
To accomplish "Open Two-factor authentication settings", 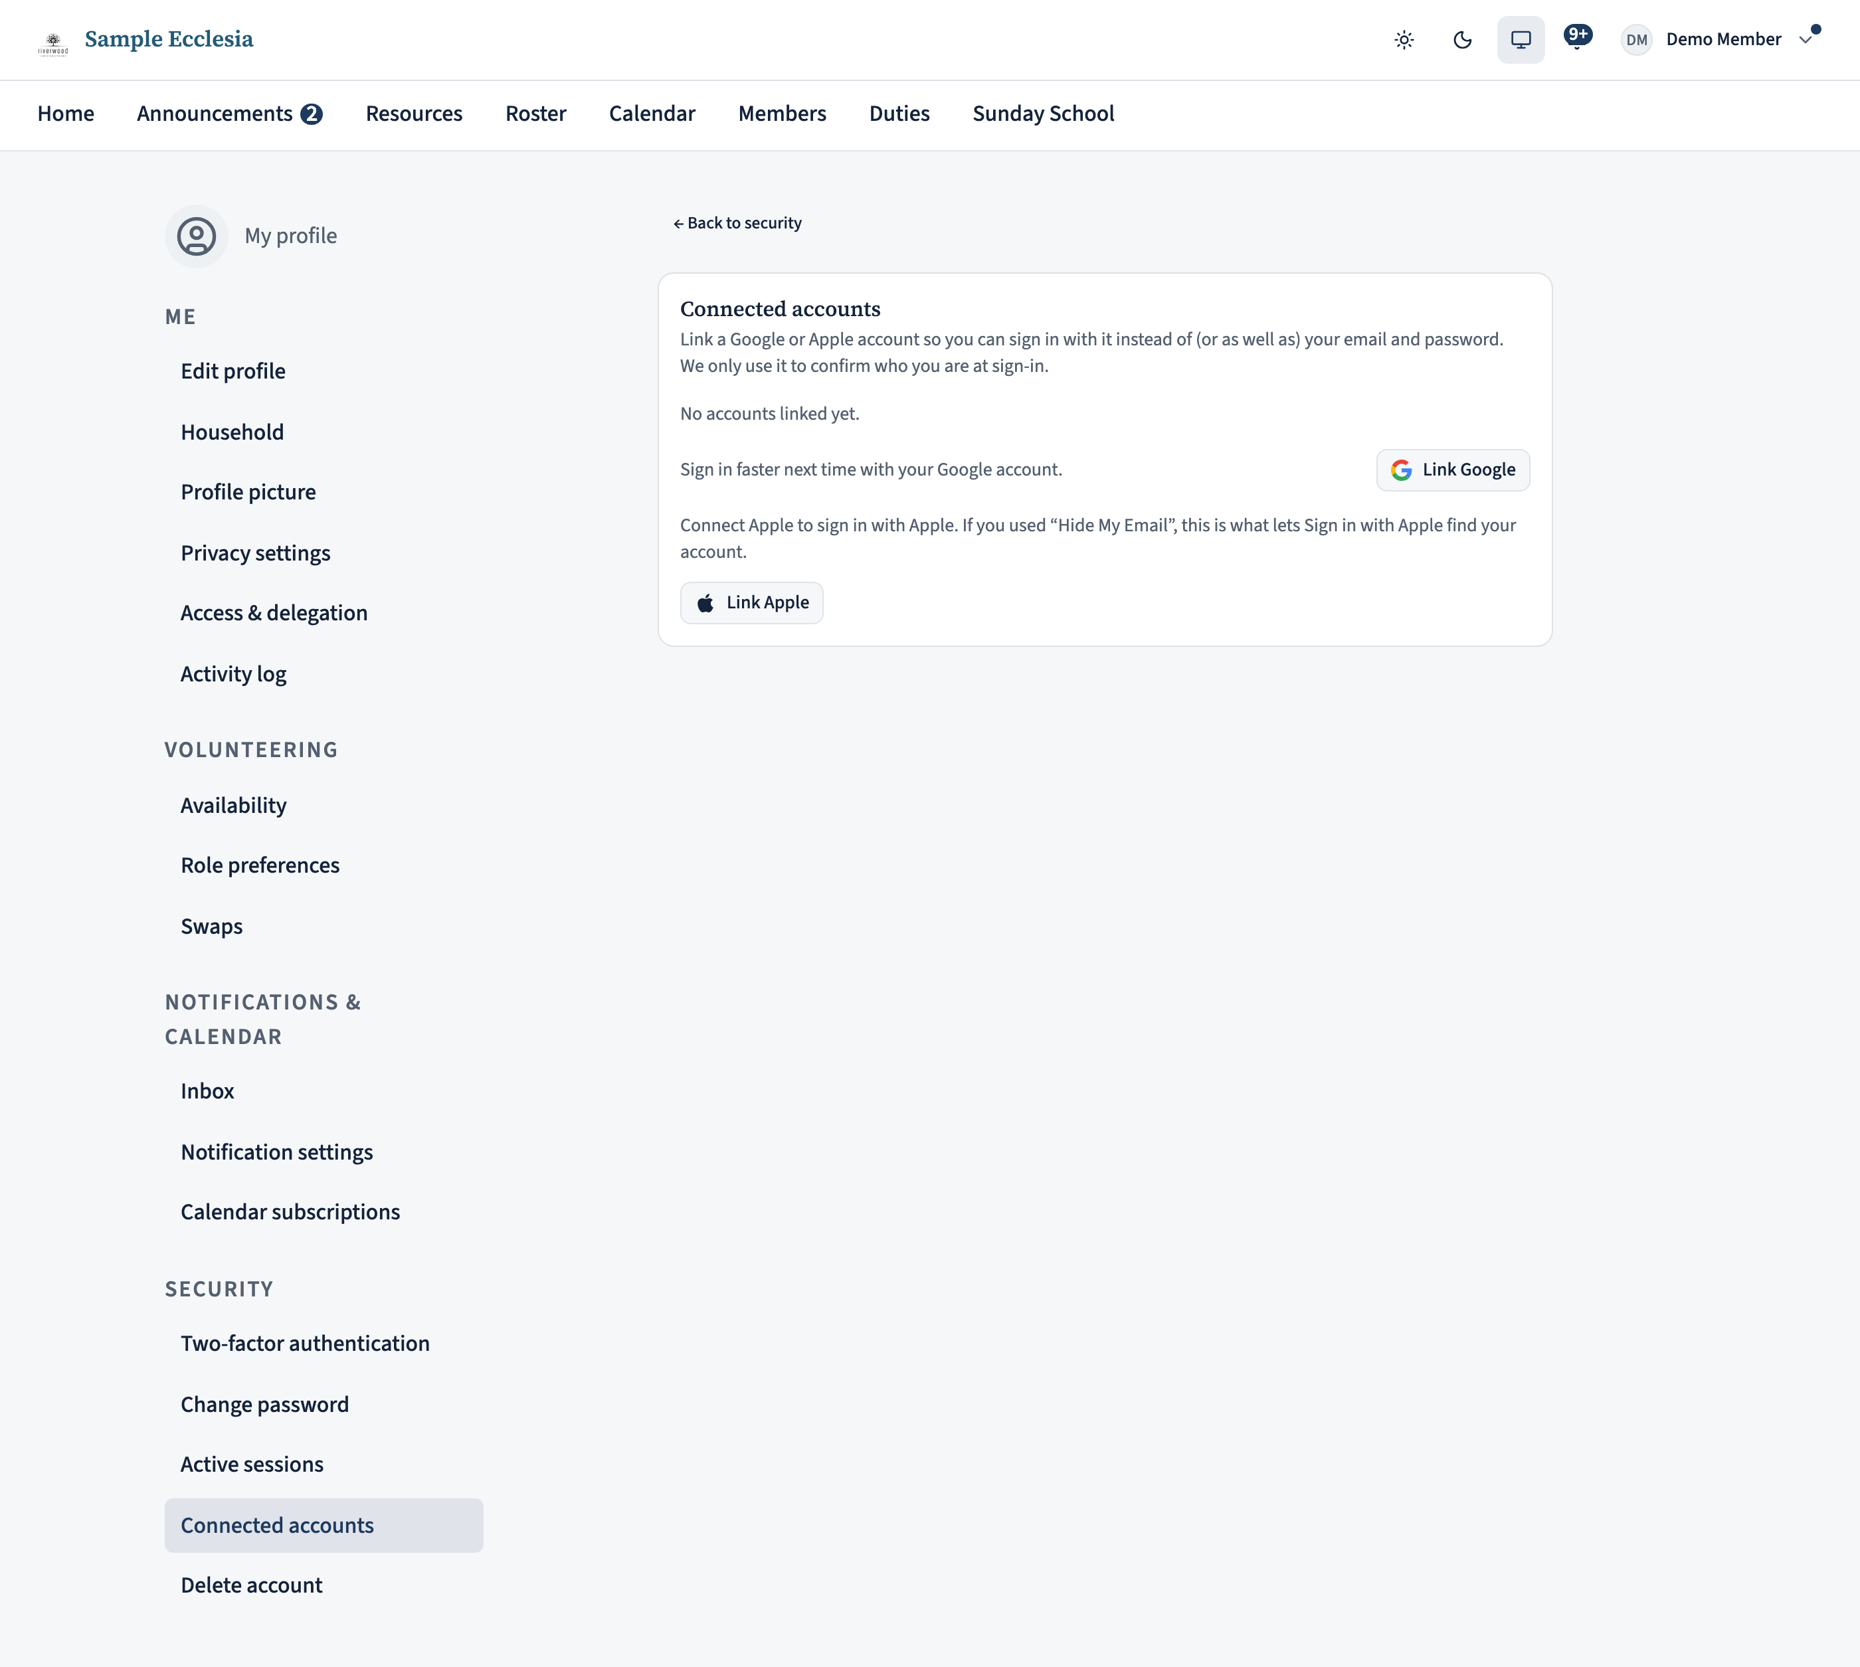I will pyautogui.click(x=324, y=1344).
